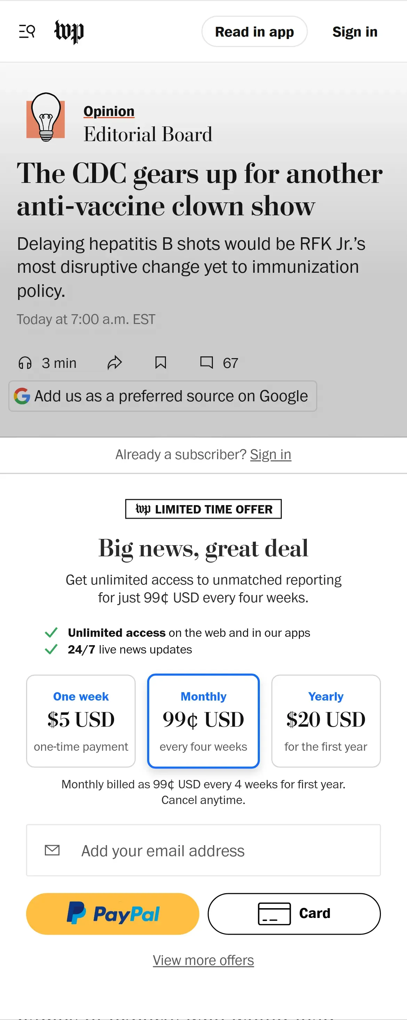Open View more offers link
The width and height of the screenshot is (407, 1020).
click(203, 960)
